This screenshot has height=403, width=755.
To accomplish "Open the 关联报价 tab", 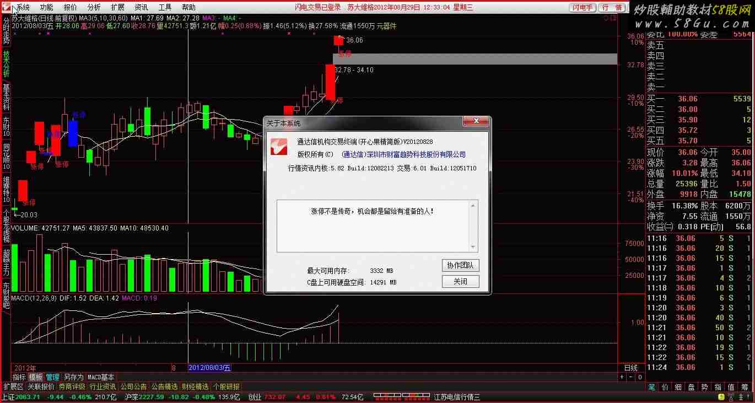I will pos(41,386).
